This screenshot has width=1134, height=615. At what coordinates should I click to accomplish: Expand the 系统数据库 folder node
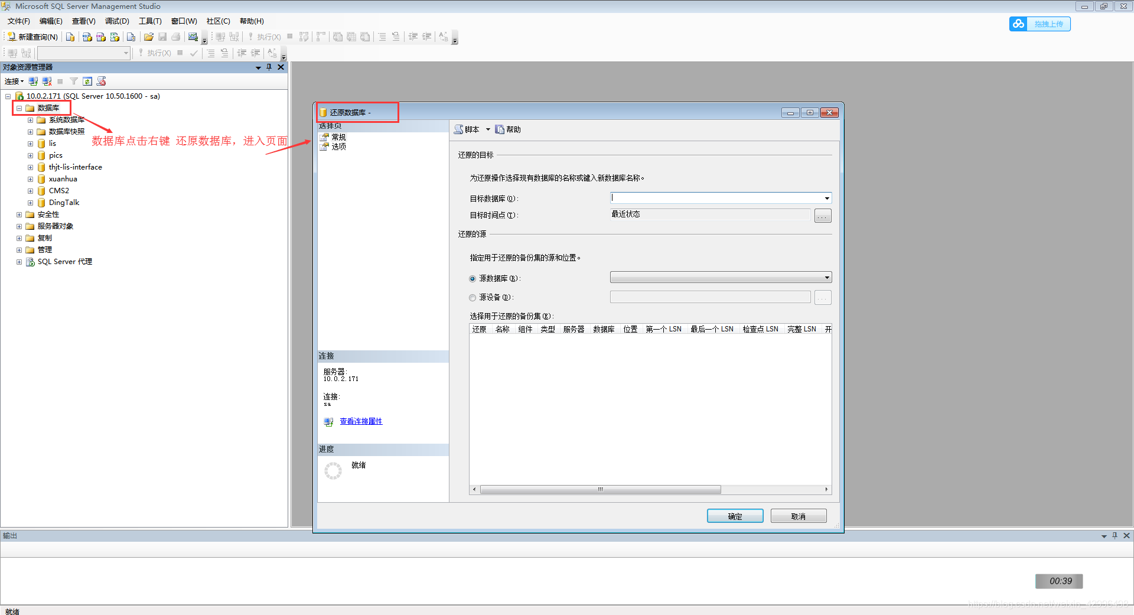click(30, 120)
